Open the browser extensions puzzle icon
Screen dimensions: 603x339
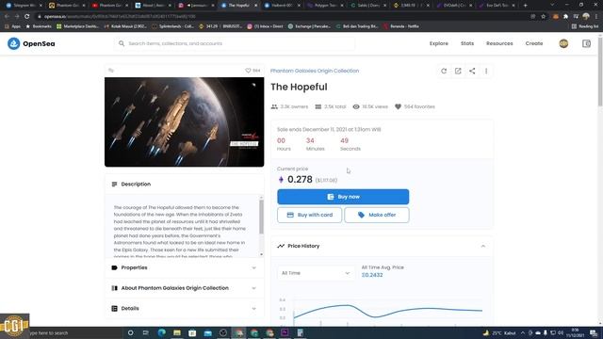(x=565, y=17)
